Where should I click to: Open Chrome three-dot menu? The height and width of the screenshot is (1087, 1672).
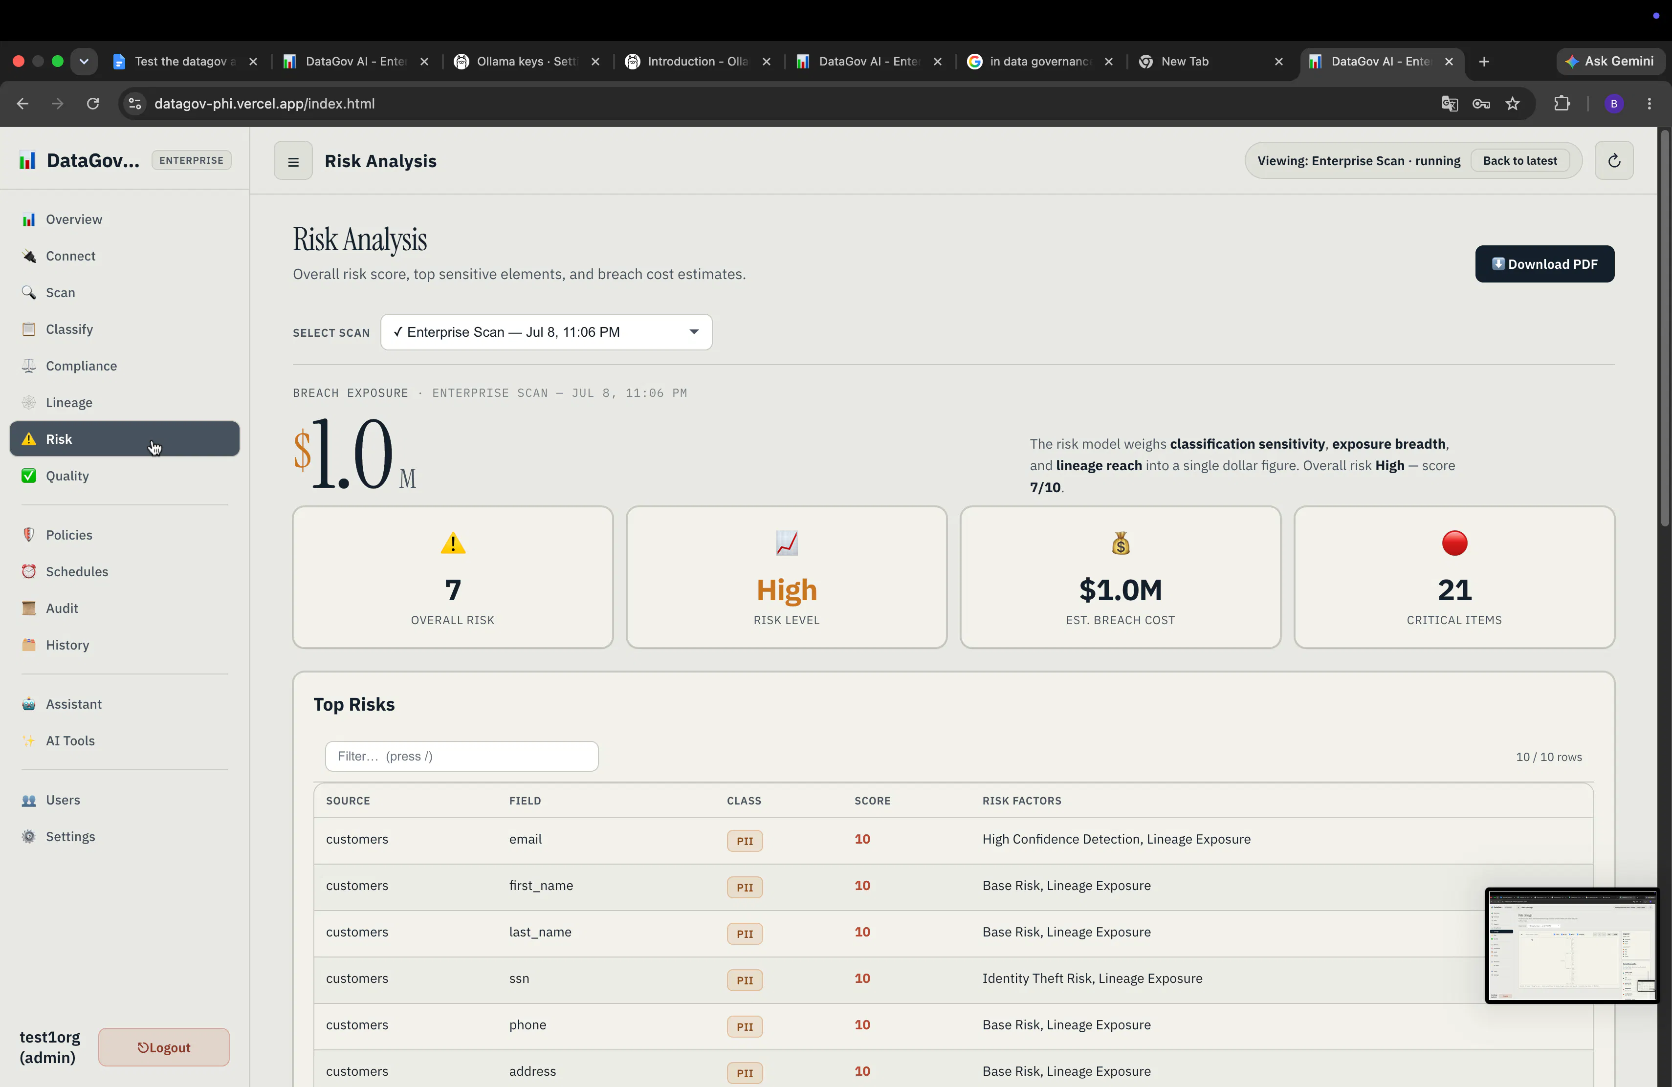(1649, 104)
